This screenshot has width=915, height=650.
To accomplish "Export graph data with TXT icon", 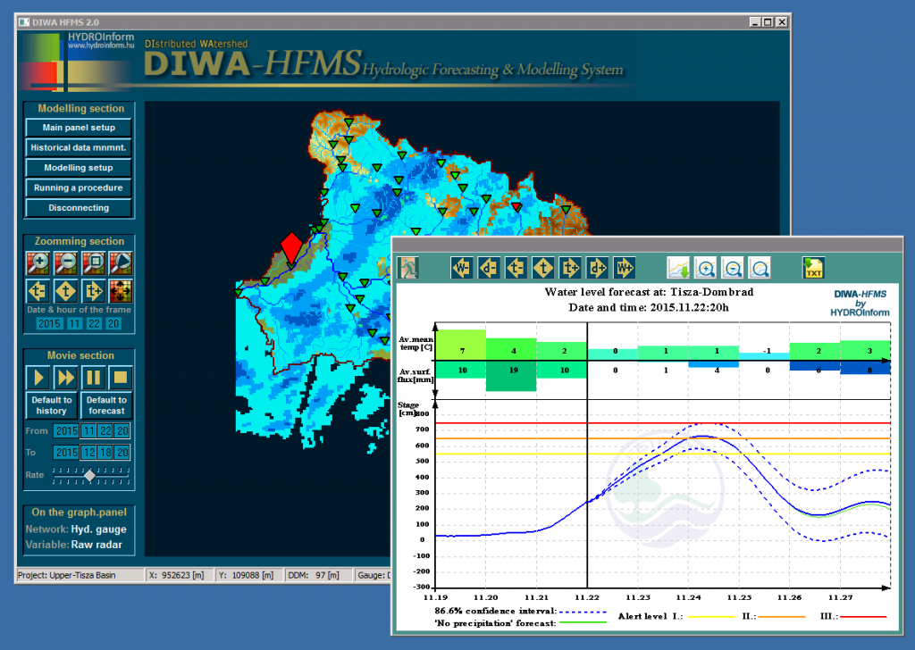I will (813, 268).
